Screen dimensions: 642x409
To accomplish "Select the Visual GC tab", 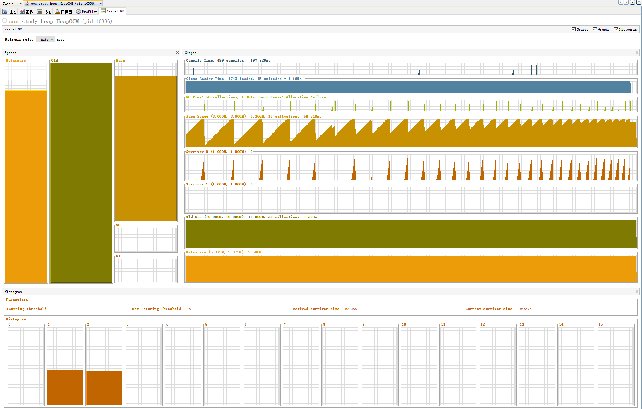I will tap(113, 11).
